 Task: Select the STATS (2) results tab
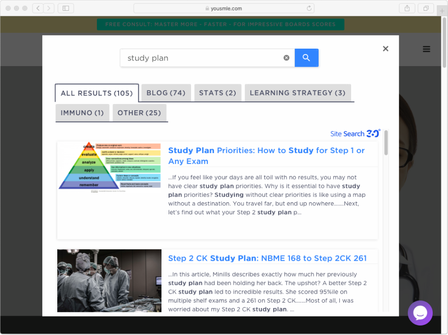coord(218,93)
